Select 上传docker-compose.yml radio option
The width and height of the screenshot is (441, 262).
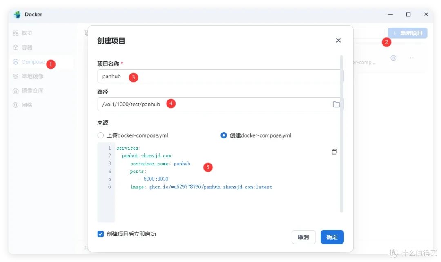100,135
